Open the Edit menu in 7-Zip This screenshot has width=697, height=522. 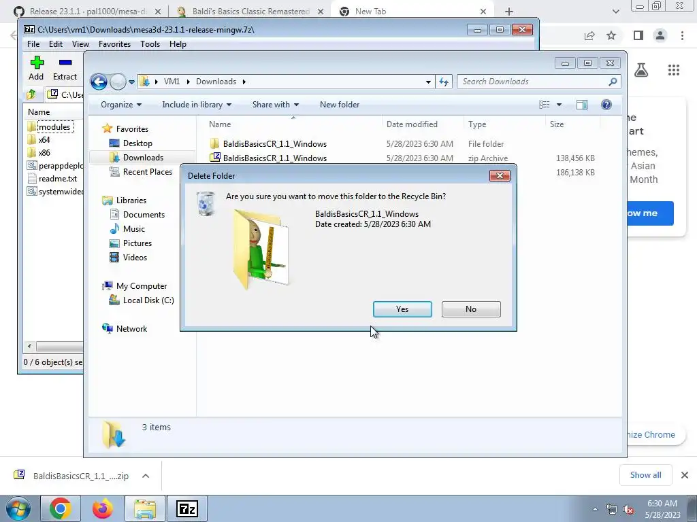coord(56,44)
